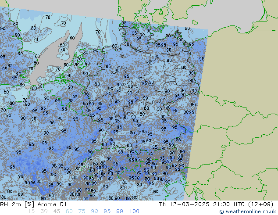Select the legend value 15

(32, 211)
